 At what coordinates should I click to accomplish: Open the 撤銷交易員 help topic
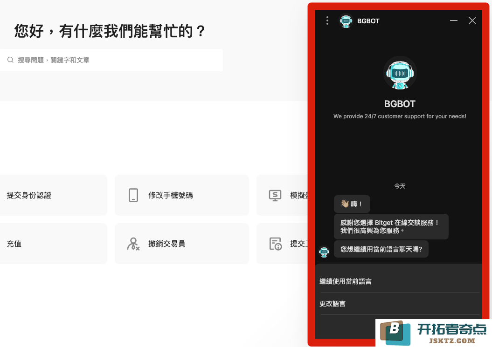pyautogui.click(x=182, y=244)
